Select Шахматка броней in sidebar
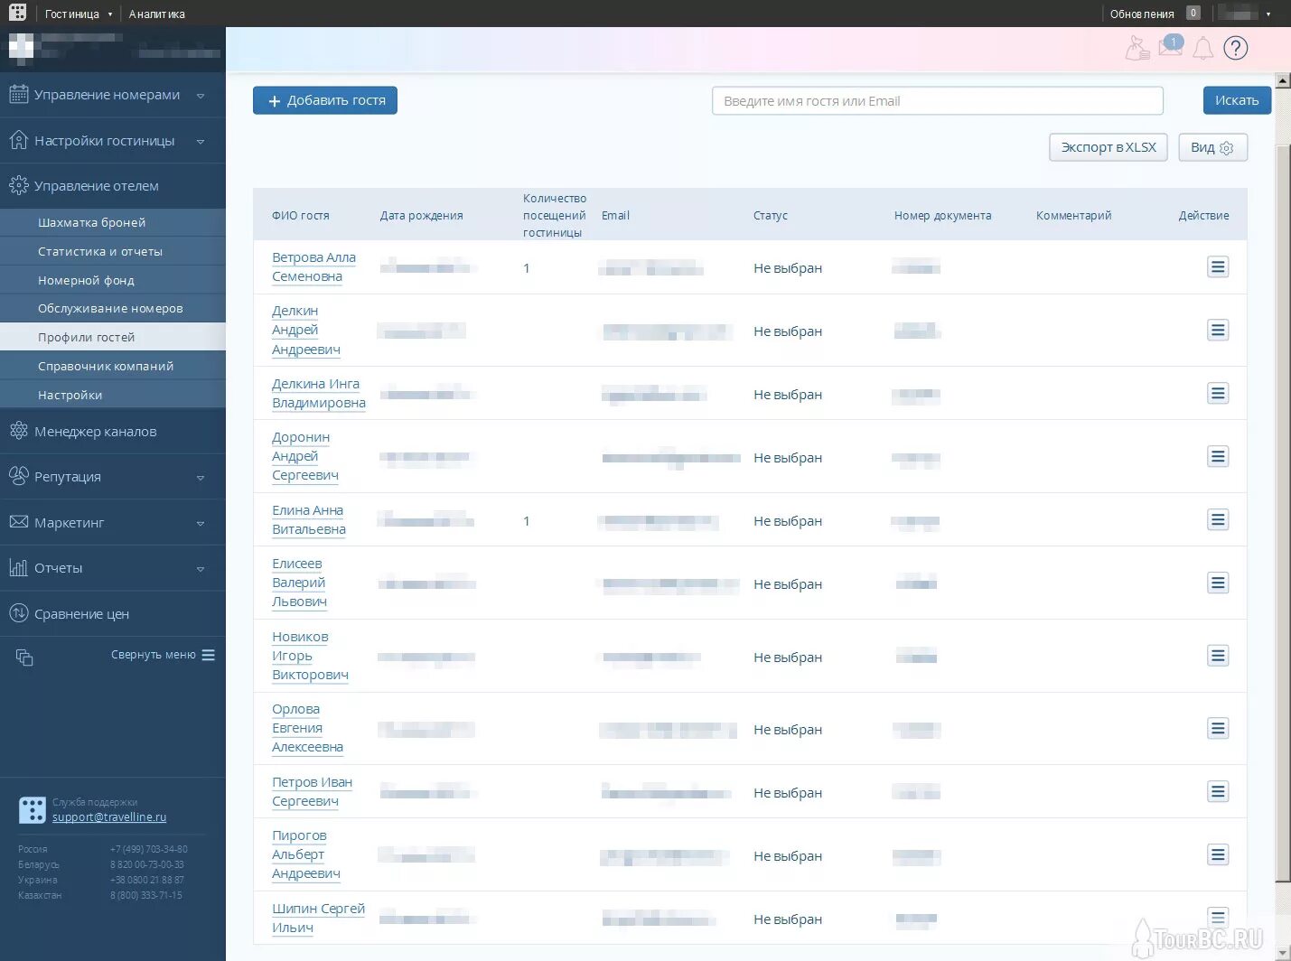This screenshot has width=1291, height=961. (112, 222)
